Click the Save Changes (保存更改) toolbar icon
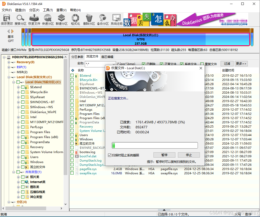 click(7, 19)
